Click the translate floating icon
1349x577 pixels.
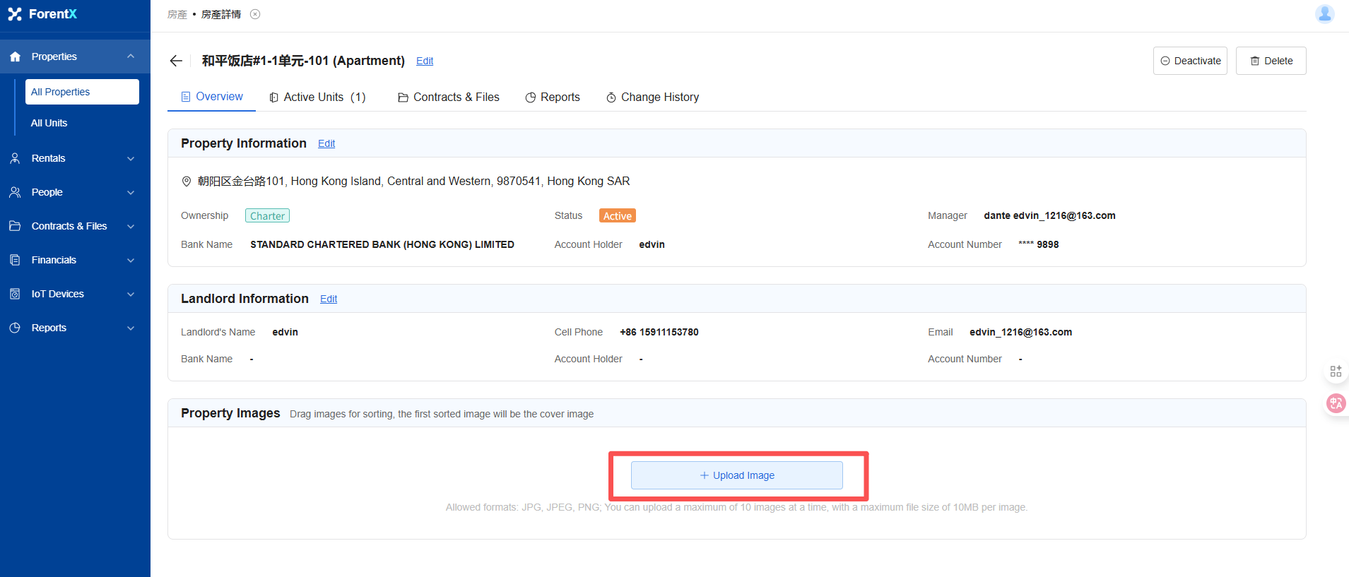1336,403
